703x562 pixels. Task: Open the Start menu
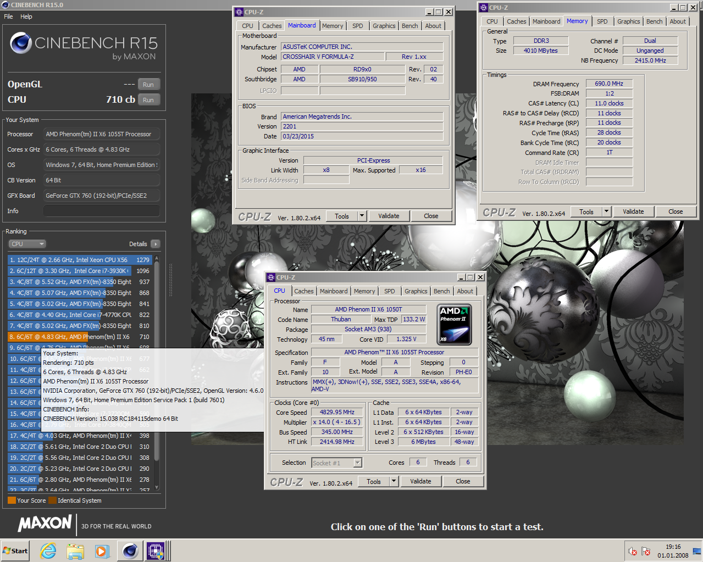coord(15,550)
